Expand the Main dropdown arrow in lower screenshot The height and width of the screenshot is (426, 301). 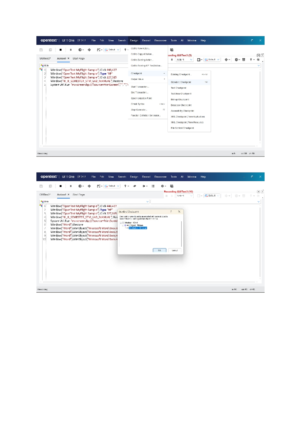(147, 202)
